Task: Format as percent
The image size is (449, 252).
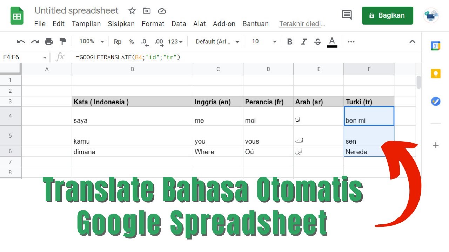Action: [132, 42]
